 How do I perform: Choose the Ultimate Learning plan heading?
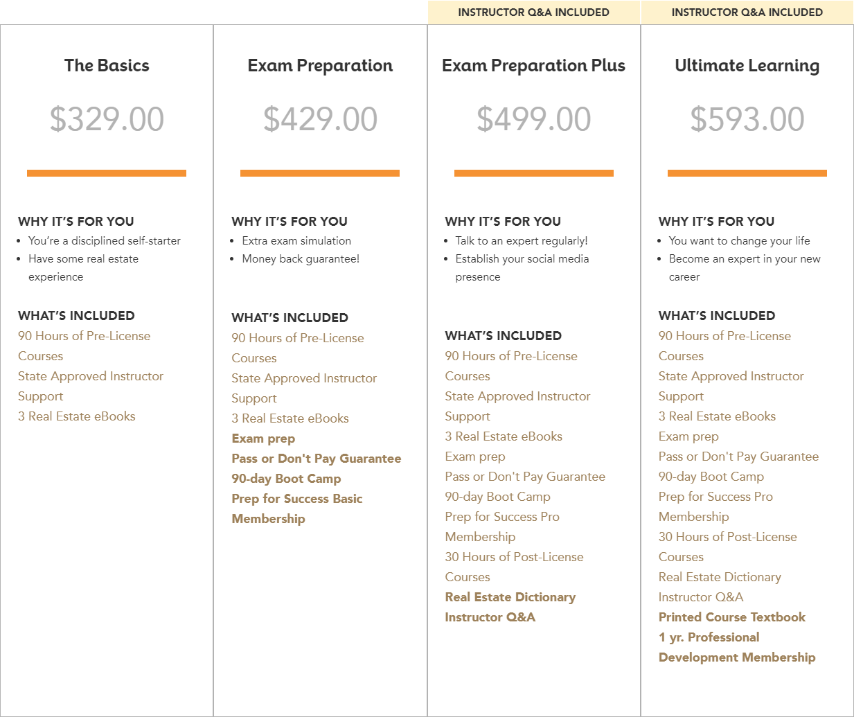coord(747,66)
